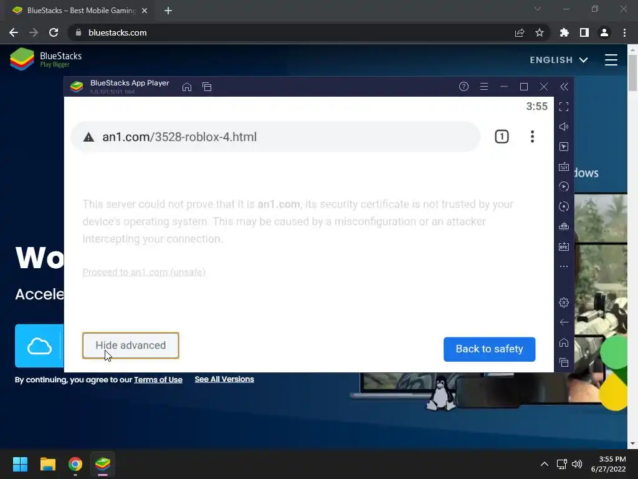The image size is (638, 479).
Task: Open memory trim sidebar icon
Action: pyautogui.click(x=563, y=226)
